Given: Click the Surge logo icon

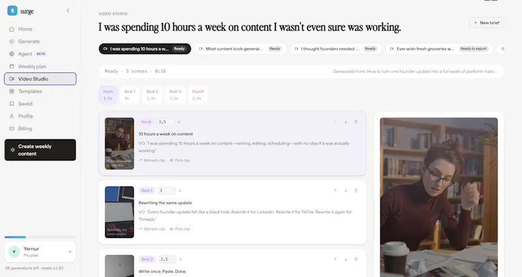Looking at the screenshot, I should tap(12, 10).
